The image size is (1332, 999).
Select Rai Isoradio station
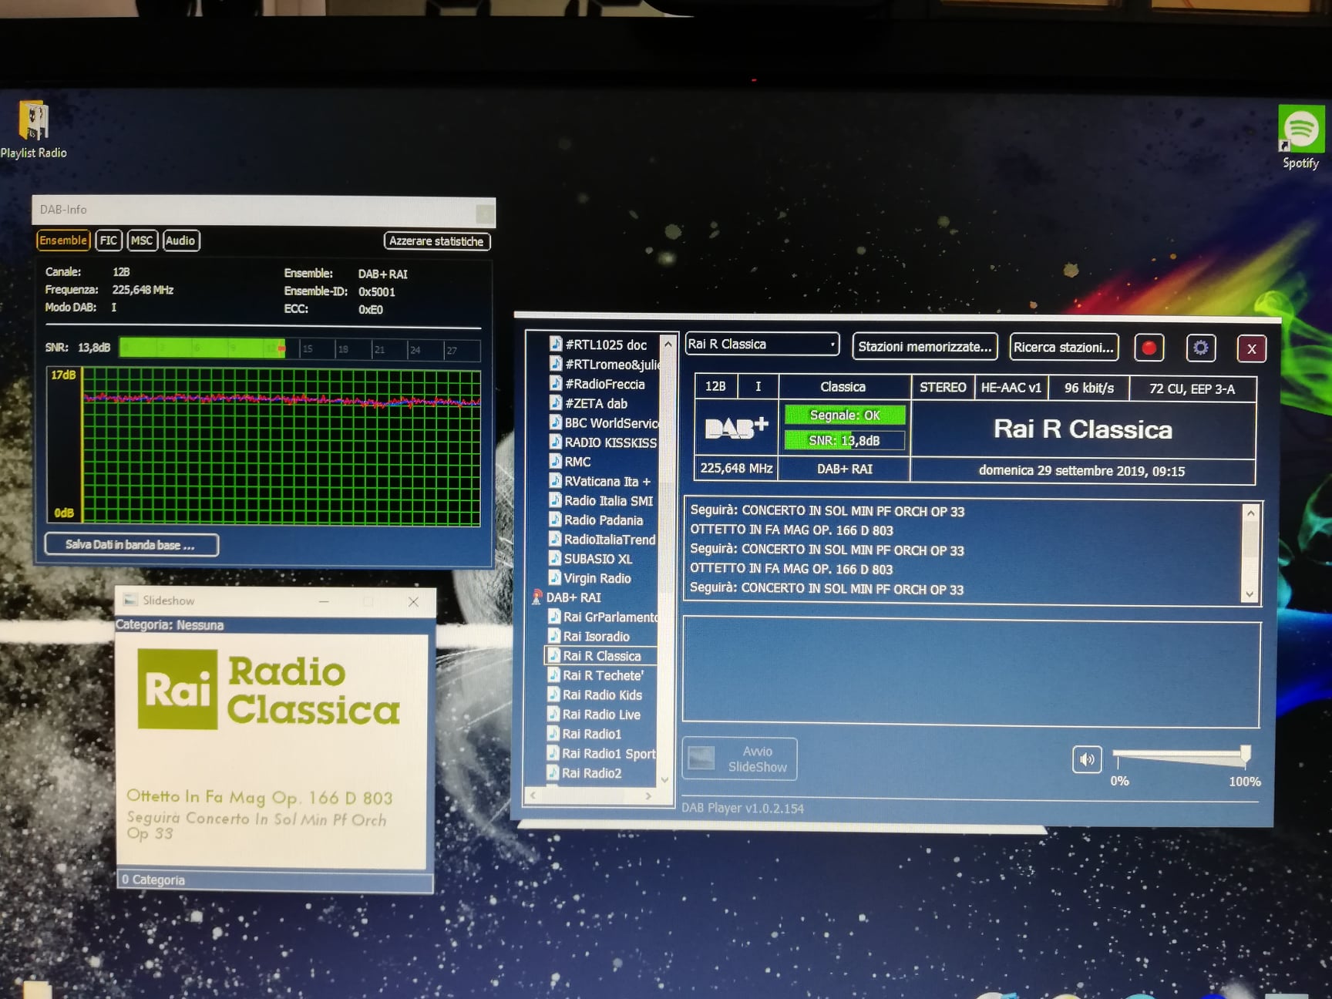589,637
